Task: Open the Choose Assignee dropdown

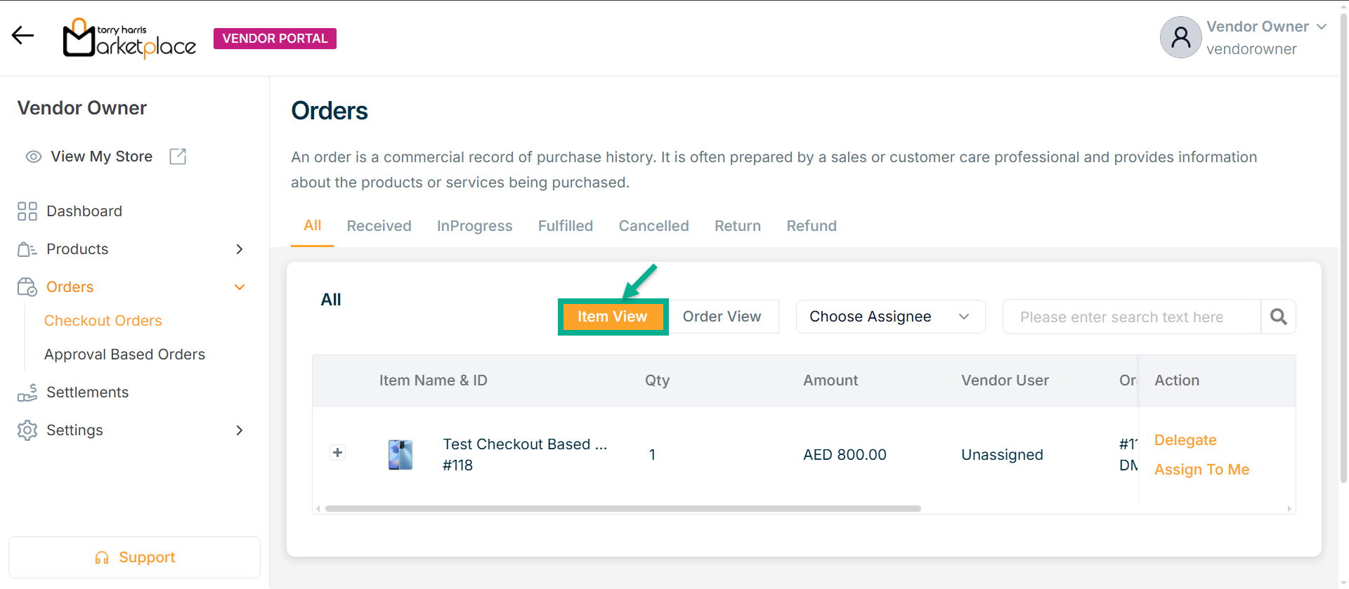Action: pyautogui.click(x=889, y=317)
